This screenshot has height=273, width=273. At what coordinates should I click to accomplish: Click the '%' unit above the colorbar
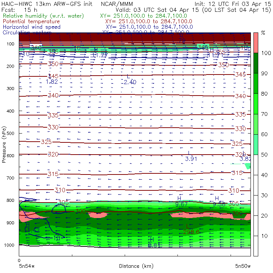(x=263, y=33)
